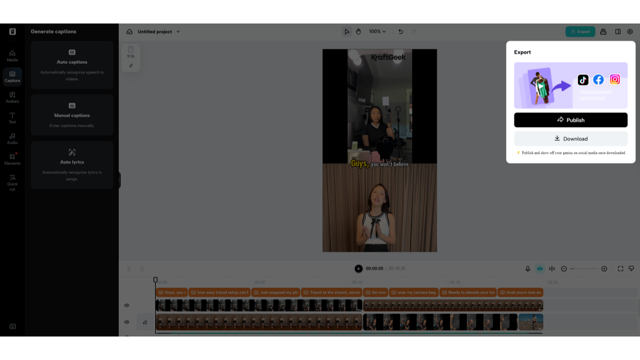
Task: Publish the exported video
Action: click(x=570, y=119)
